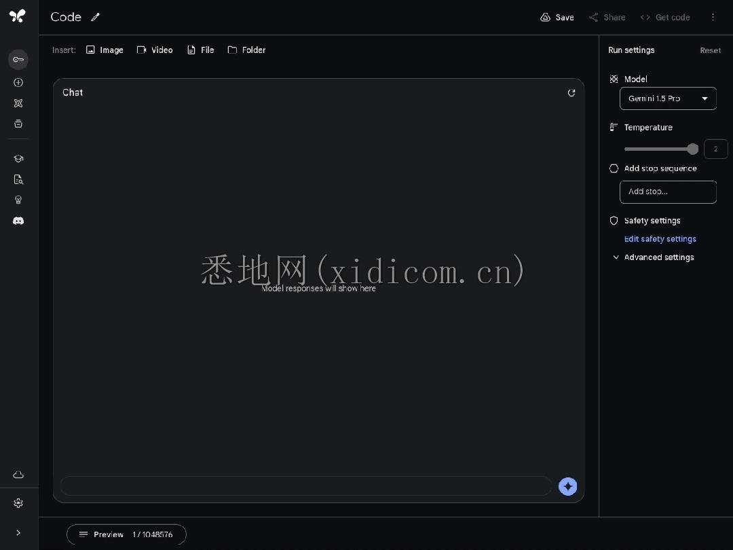Insert an Image into the prompt
This screenshot has width=733, height=550.
pyautogui.click(x=105, y=50)
